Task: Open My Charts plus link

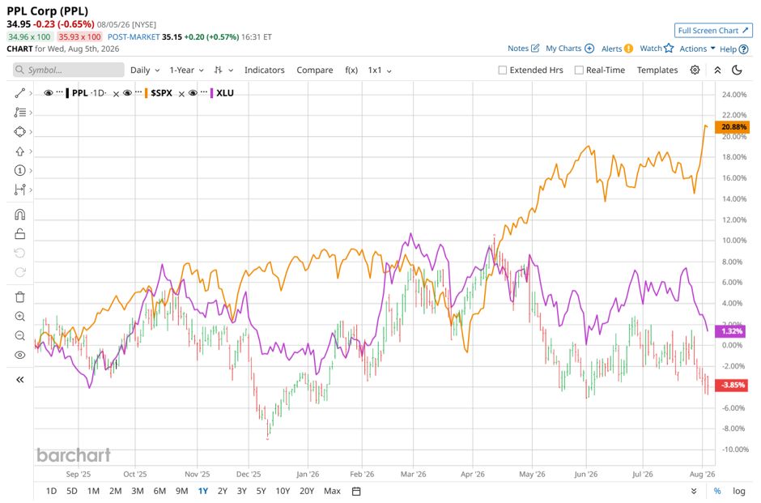Action: 589,49
